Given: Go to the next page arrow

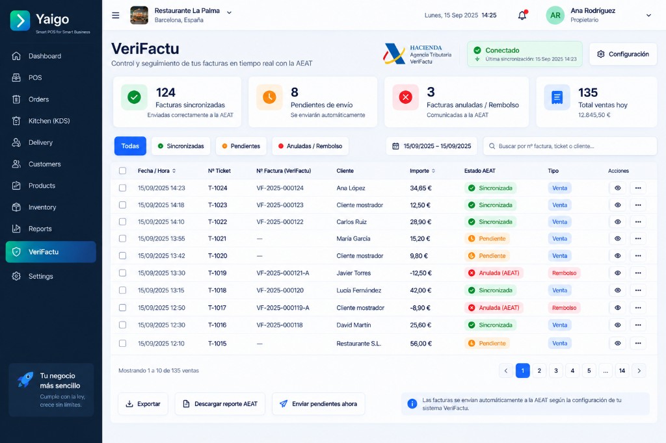Looking at the screenshot, I should click(x=639, y=370).
